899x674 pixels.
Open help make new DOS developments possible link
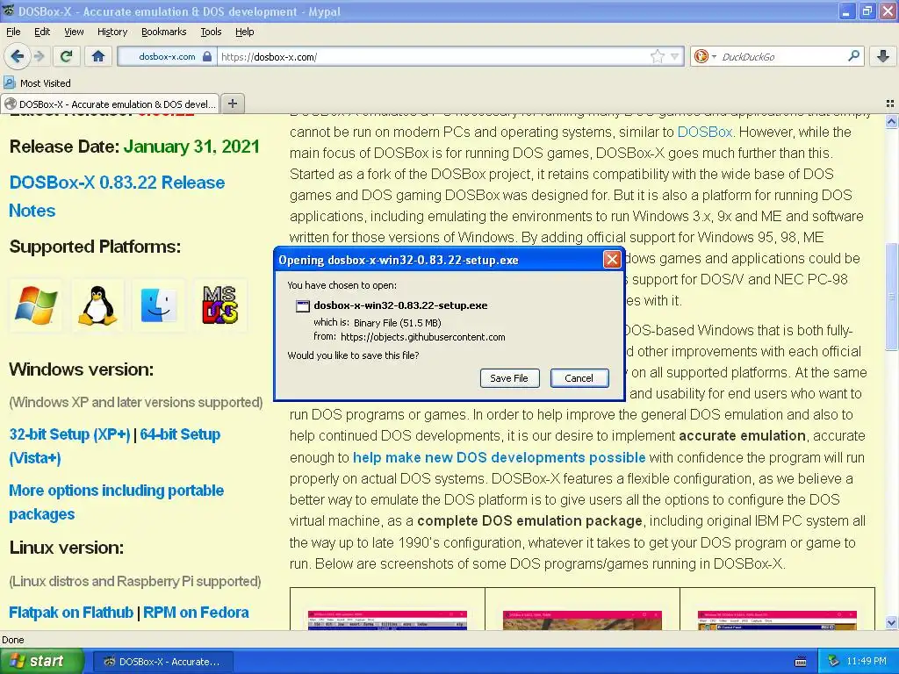[499, 457]
